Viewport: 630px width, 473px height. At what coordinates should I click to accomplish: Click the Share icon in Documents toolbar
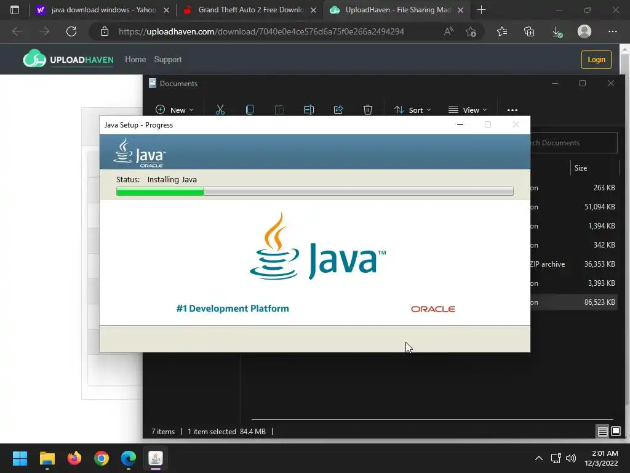click(338, 110)
